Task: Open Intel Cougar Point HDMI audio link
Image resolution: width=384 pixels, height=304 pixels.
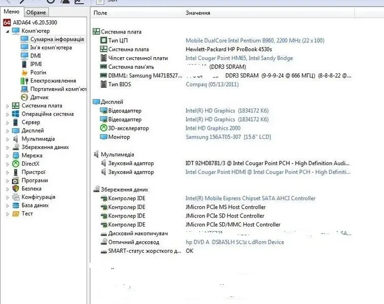Action: pyautogui.click(x=268, y=172)
